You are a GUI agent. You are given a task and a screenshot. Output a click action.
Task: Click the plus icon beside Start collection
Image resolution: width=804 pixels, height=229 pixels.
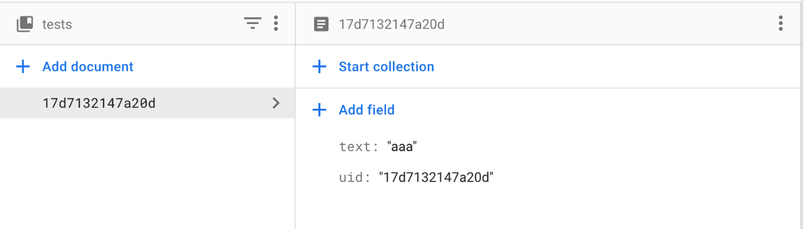(319, 66)
